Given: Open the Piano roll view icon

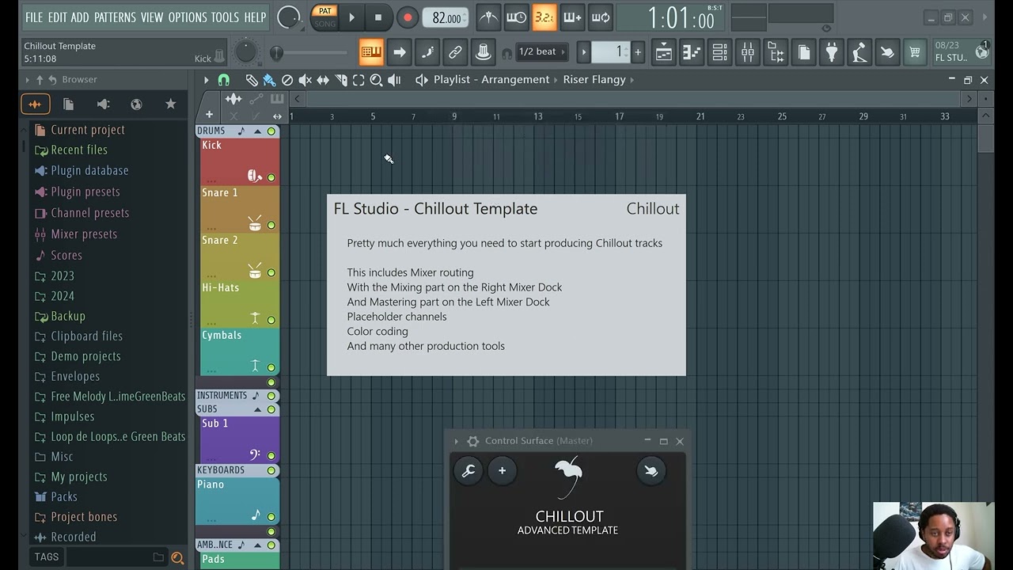Looking at the screenshot, I should (692, 52).
